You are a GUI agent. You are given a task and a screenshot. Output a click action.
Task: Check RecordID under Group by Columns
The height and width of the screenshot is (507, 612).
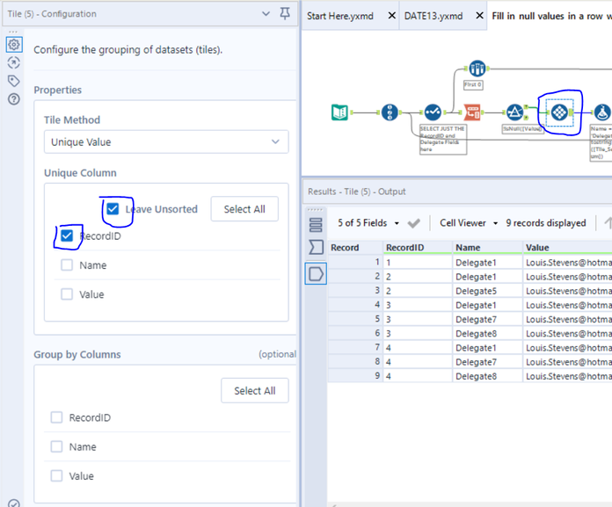click(56, 417)
